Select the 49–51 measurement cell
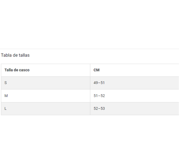Image resolution: width=180 pixels, height=163 pixels. pyautogui.click(x=135, y=83)
